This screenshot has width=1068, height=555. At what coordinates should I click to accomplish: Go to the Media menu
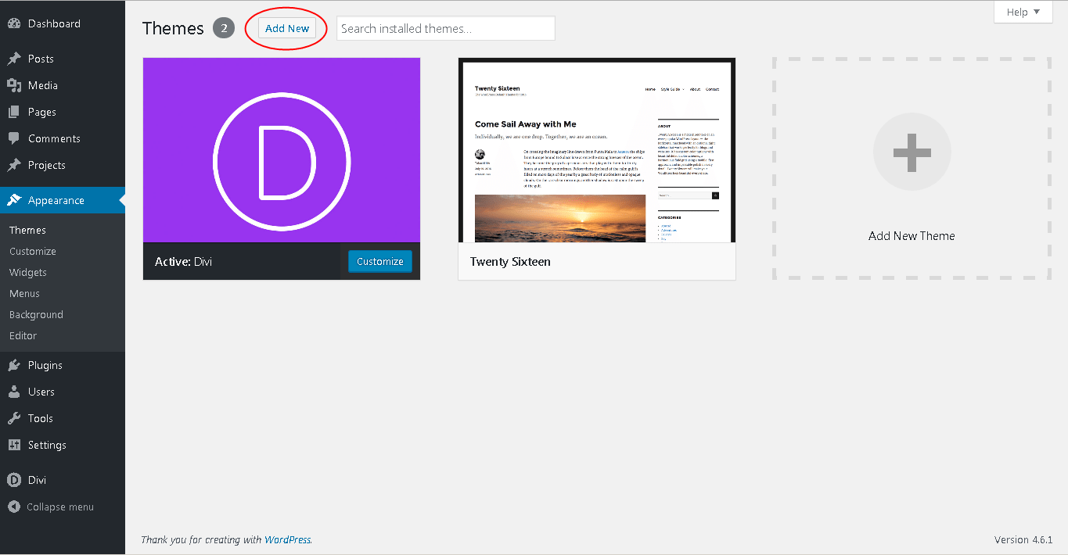[63, 85]
